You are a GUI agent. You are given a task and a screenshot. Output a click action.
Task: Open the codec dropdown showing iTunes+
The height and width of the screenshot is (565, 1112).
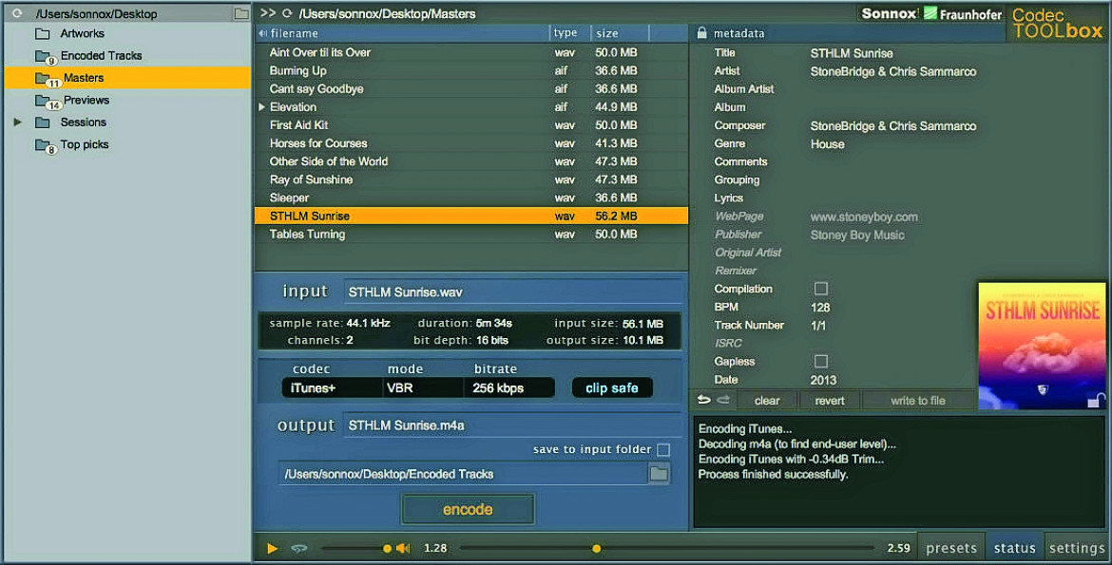tap(332, 387)
